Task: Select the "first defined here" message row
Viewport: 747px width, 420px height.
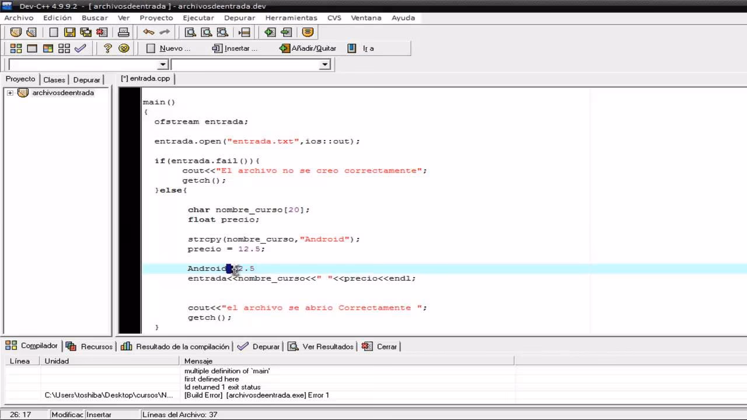Action: click(x=212, y=379)
